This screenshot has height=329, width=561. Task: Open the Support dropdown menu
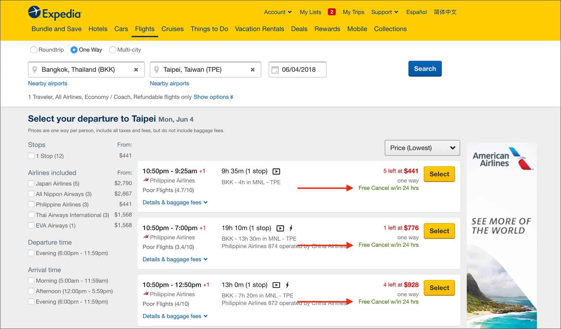pyautogui.click(x=385, y=12)
